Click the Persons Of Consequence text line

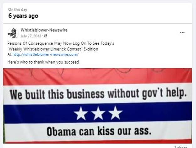pos(61,43)
